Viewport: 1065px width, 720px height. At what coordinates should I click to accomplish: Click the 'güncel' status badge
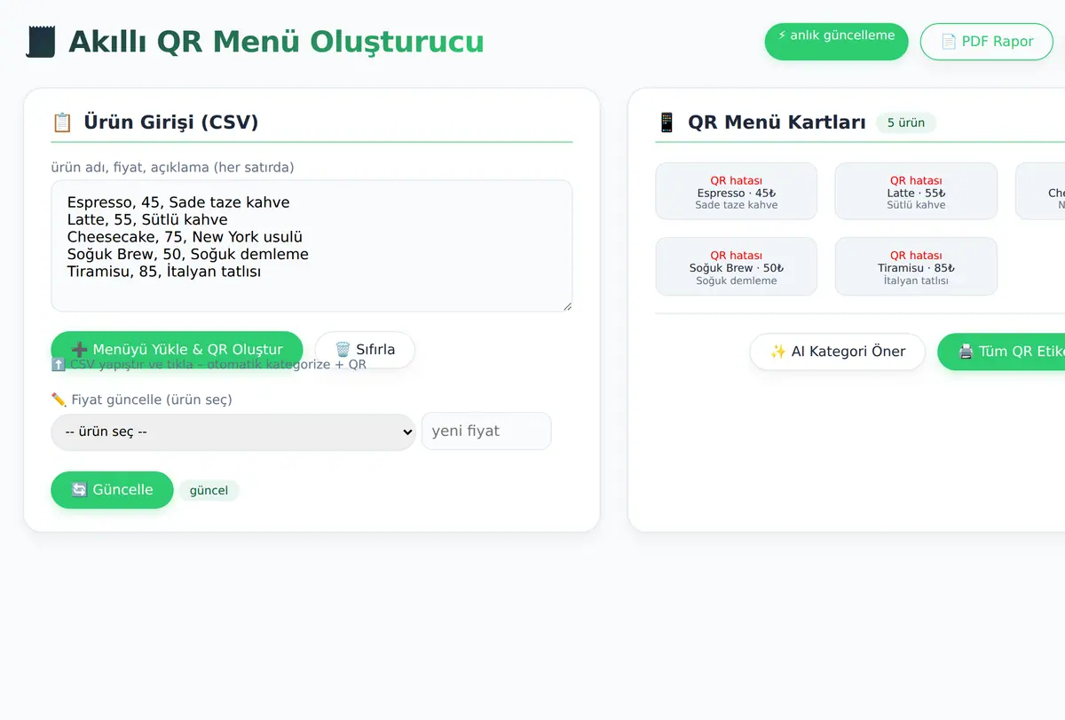click(x=209, y=491)
